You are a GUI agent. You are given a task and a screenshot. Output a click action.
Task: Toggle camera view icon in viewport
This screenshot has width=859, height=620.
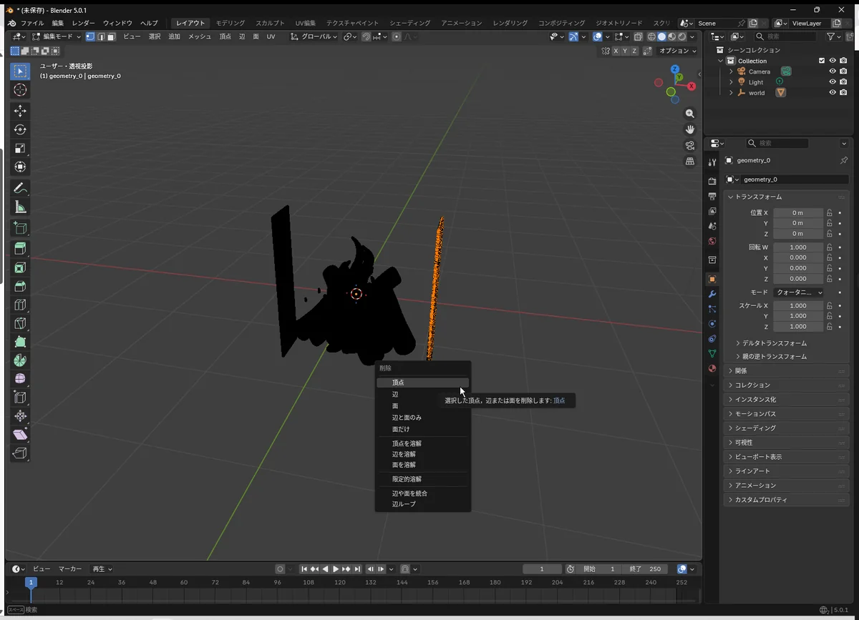[x=690, y=145]
